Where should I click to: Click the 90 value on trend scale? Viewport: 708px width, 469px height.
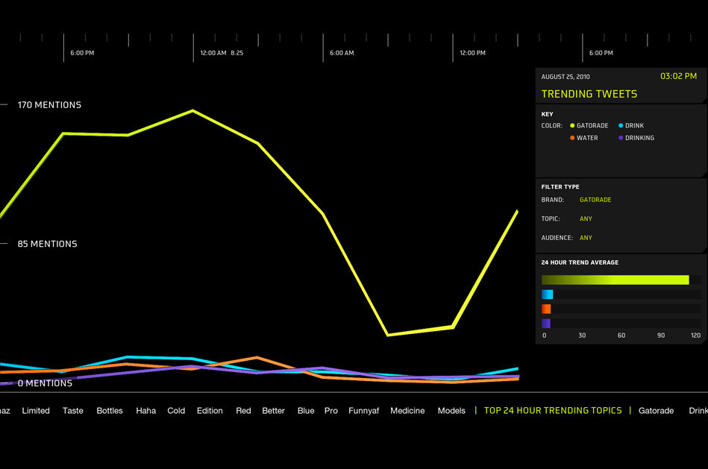660,336
